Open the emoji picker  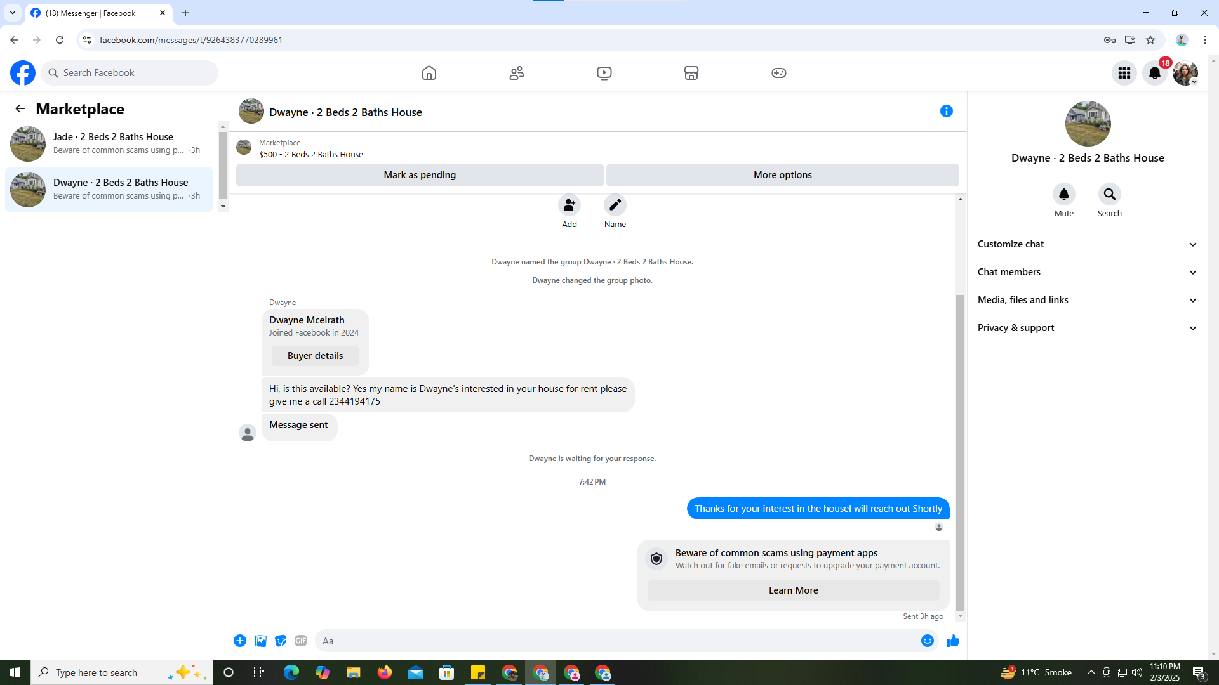928,641
